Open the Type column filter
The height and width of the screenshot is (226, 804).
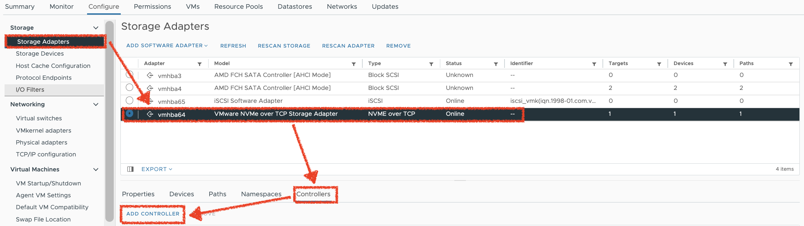431,64
